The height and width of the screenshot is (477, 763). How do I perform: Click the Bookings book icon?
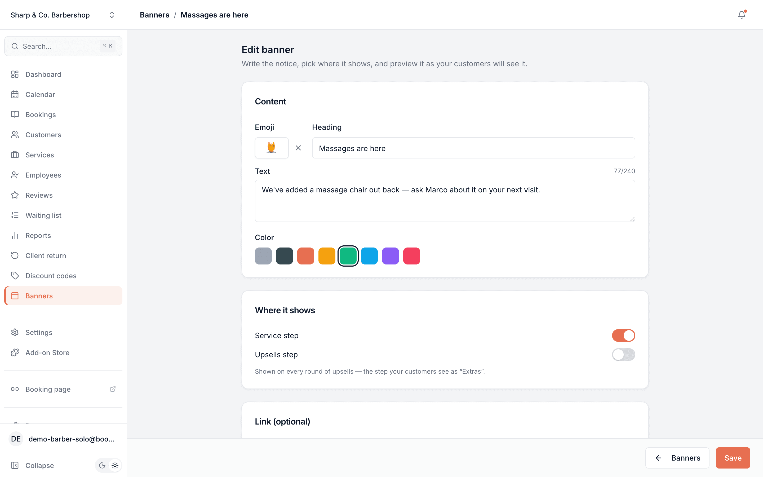tap(15, 114)
